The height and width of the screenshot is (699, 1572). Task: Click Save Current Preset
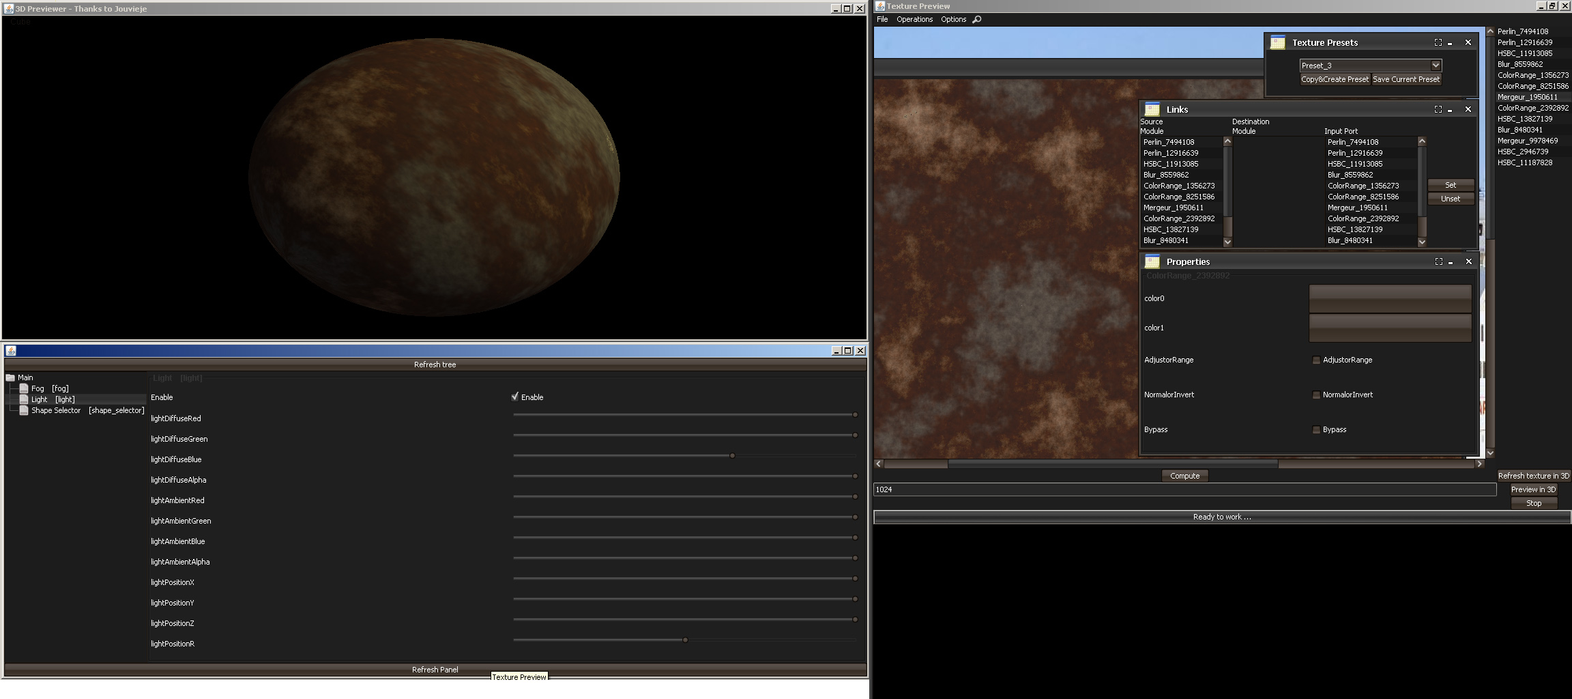click(x=1406, y=79)
